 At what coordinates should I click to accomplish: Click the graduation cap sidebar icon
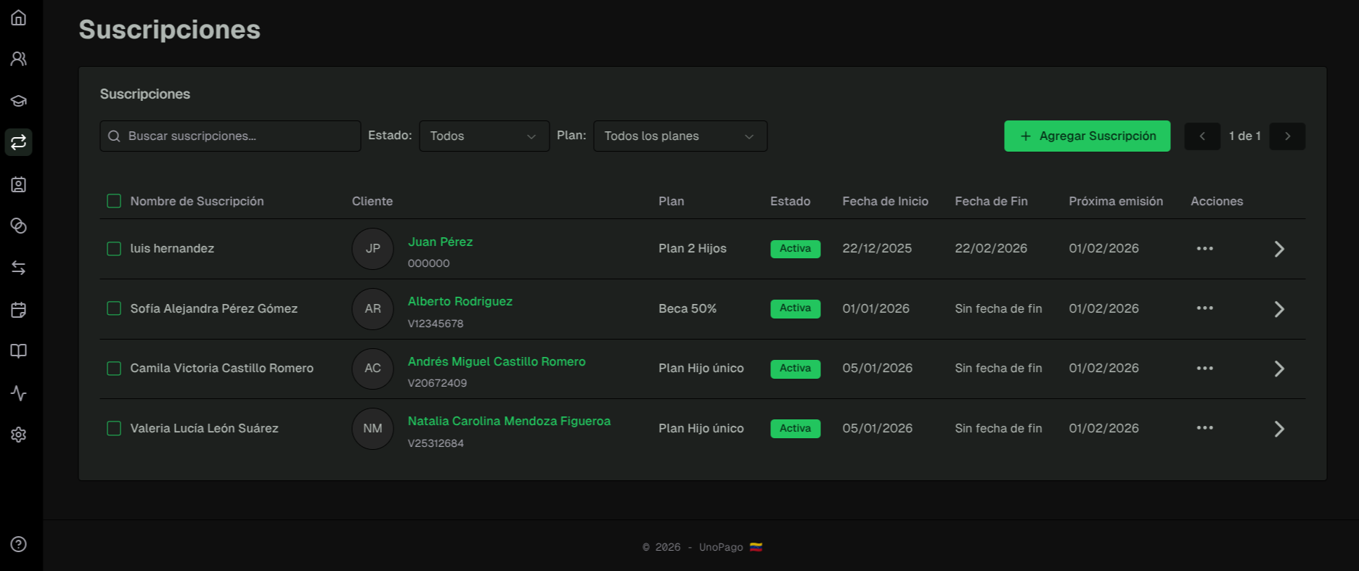tap(19, 101)
